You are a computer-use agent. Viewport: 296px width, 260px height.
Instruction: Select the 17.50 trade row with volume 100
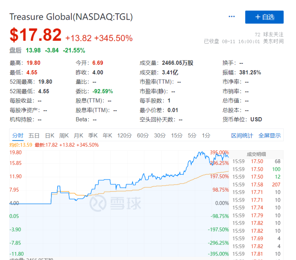click(x=256, y=169)
